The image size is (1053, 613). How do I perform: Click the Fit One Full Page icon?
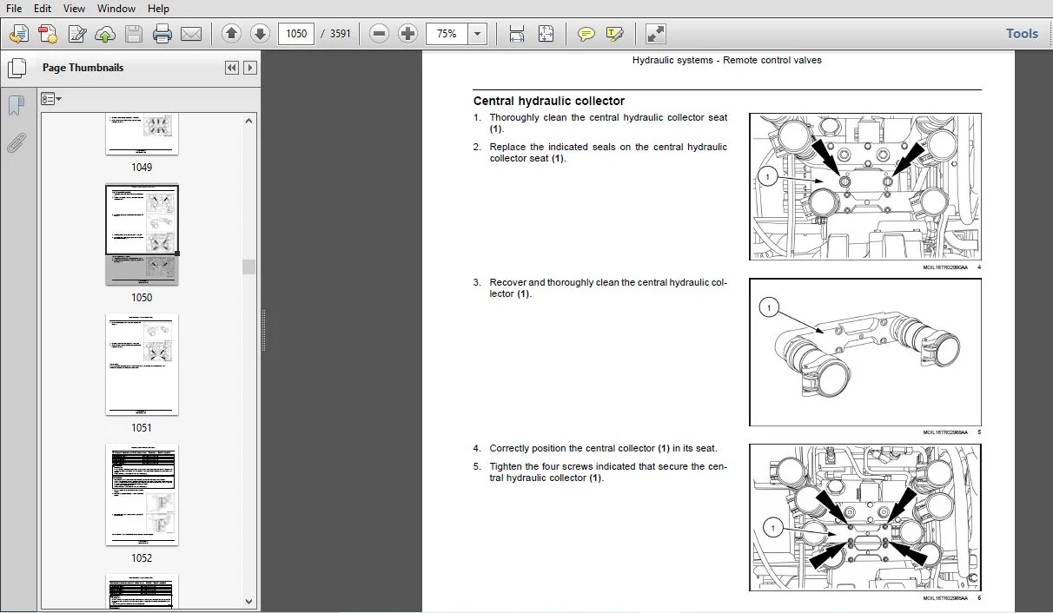(x=546, y=34)
